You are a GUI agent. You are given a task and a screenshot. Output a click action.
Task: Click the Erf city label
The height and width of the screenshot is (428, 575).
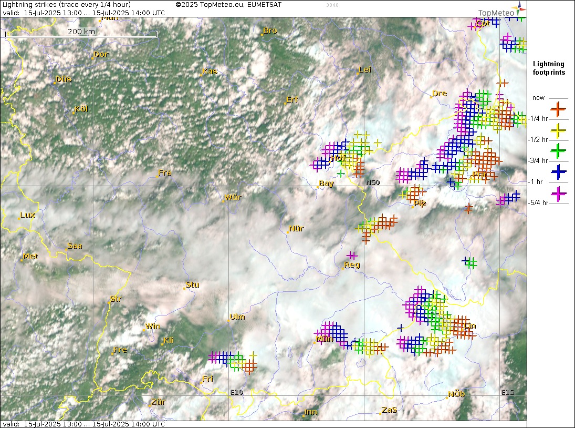(292, 99)
